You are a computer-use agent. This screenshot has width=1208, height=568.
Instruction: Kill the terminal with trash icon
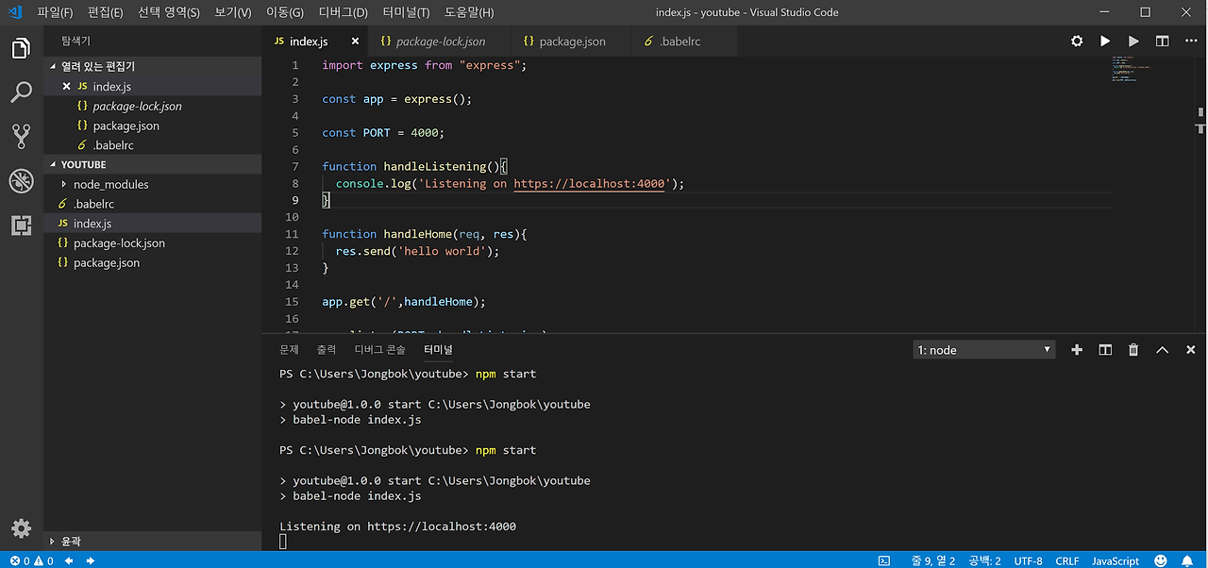pos(1133,350)
